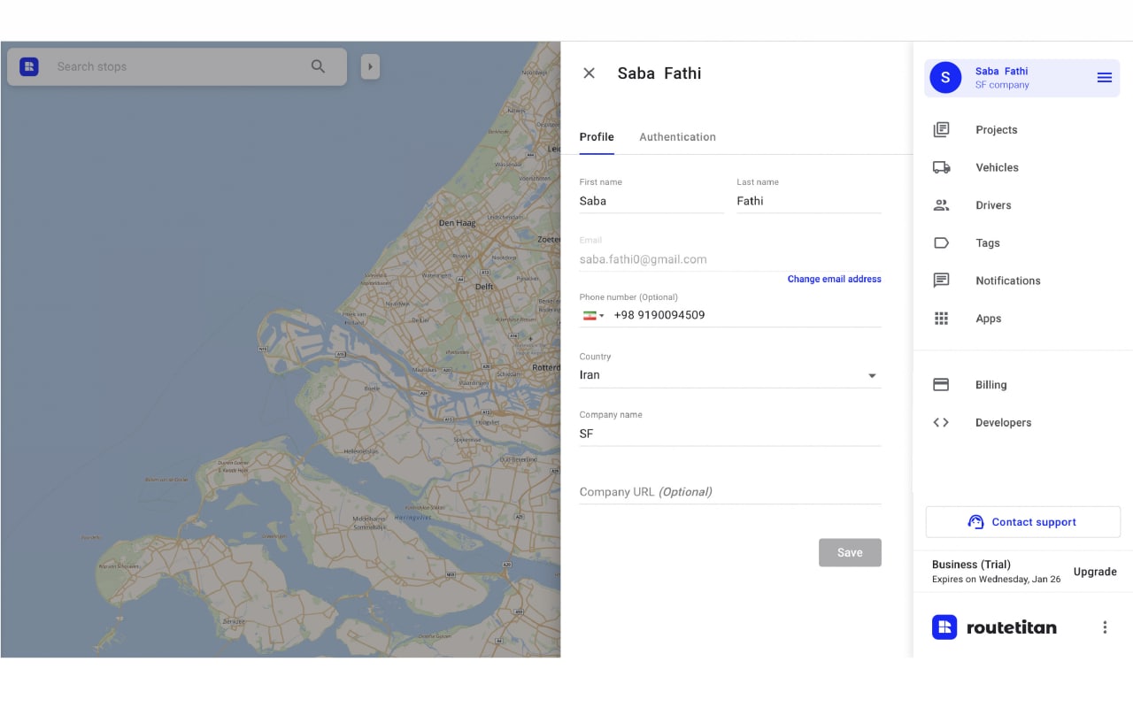The image size is (1133, 723).
Task: Click the RouteTitan logo in search bar
Action: point(29,66)
